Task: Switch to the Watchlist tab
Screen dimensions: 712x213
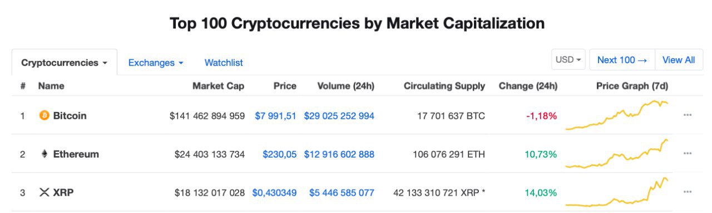Action: pos(224,63)
